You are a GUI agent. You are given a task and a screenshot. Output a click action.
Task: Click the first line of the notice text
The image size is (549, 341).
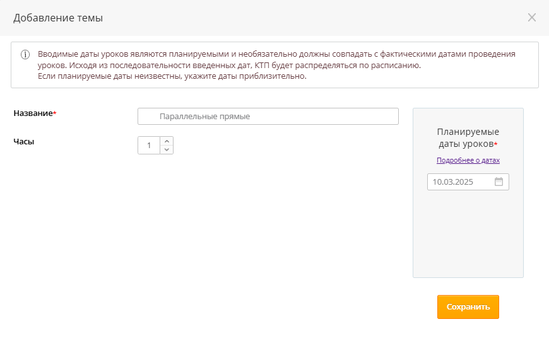[x=276, y=54]
